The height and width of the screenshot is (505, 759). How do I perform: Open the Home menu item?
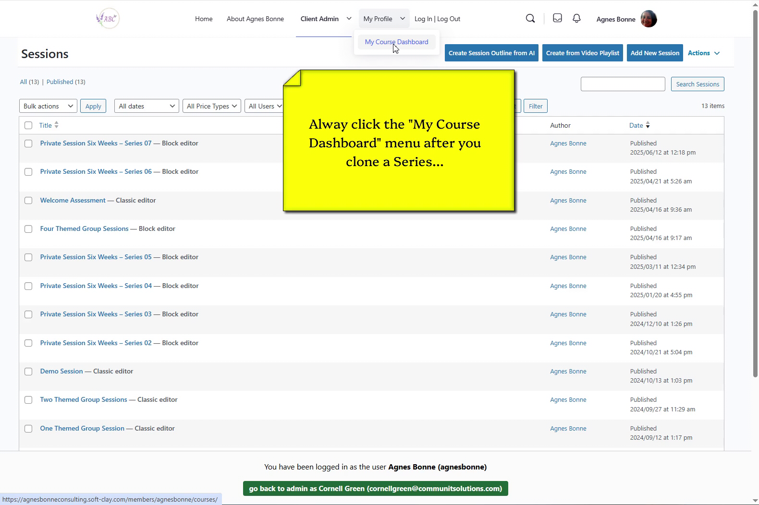click(x=204, y=19)
